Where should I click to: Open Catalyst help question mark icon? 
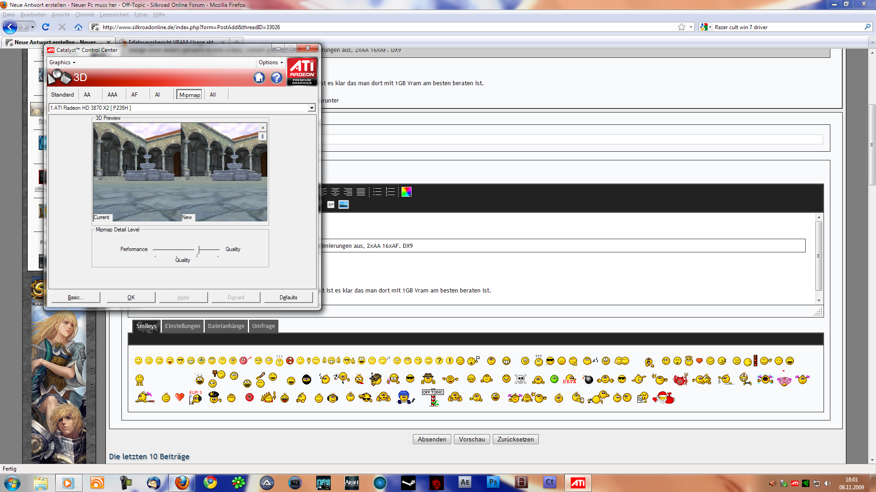point(276,78)
